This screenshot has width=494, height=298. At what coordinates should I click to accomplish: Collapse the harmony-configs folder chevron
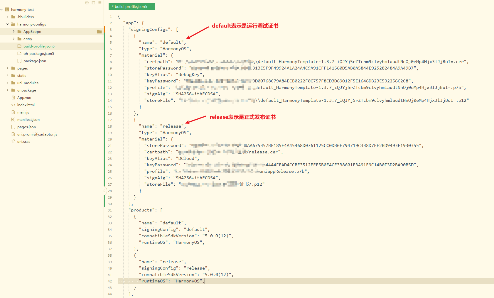coord(8,24)
